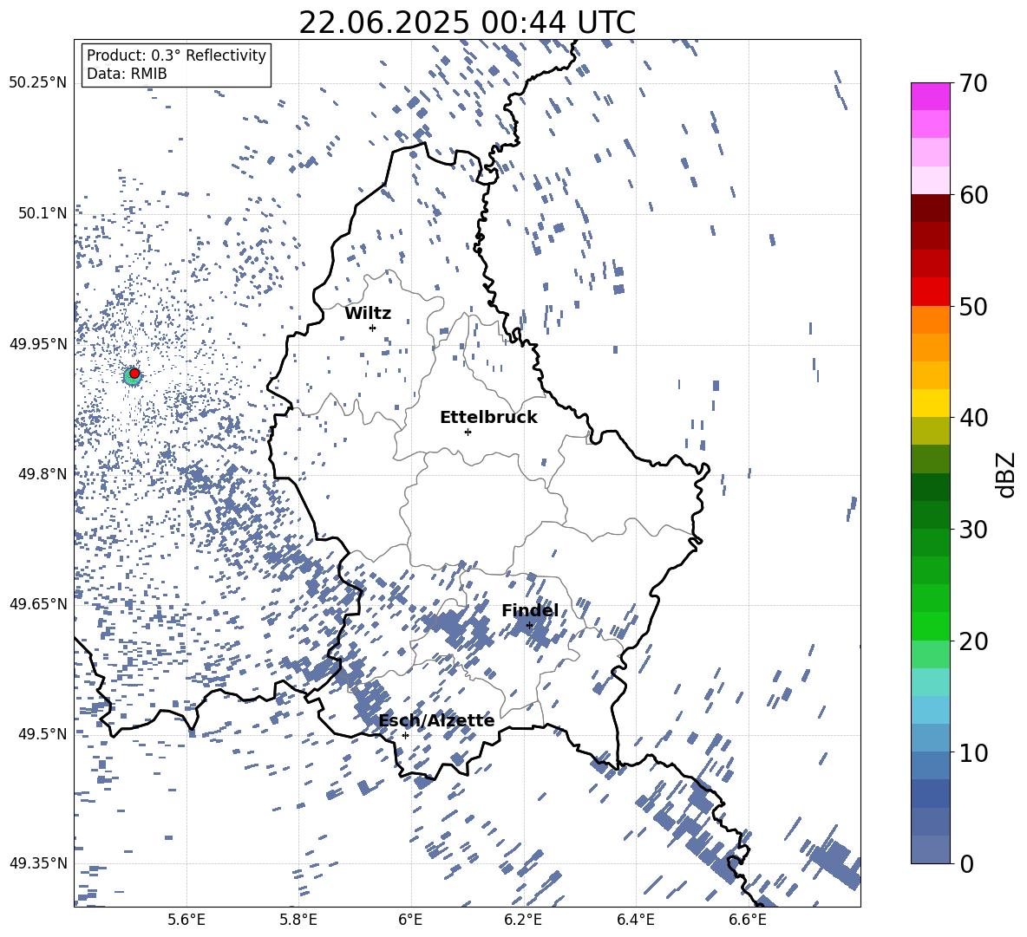1027x937 pixels.
Task: Click the magenta top colorbar segment
Action: click(x=930, y=96)
